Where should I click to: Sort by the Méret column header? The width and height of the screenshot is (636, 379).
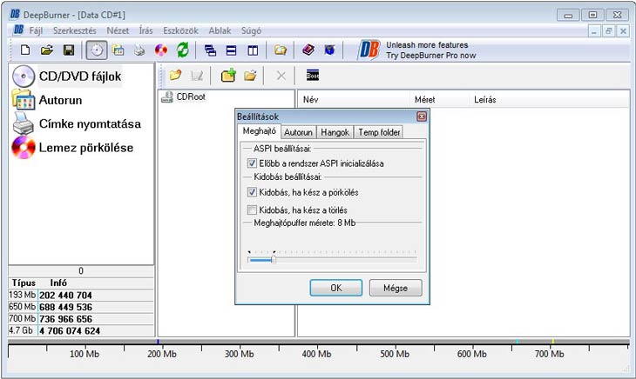pos(440,99)
